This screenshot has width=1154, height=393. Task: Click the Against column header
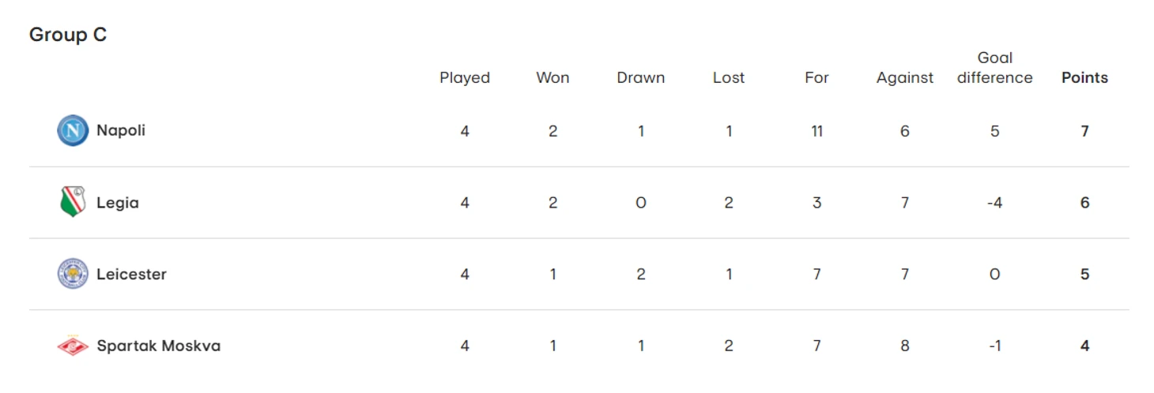905,77
